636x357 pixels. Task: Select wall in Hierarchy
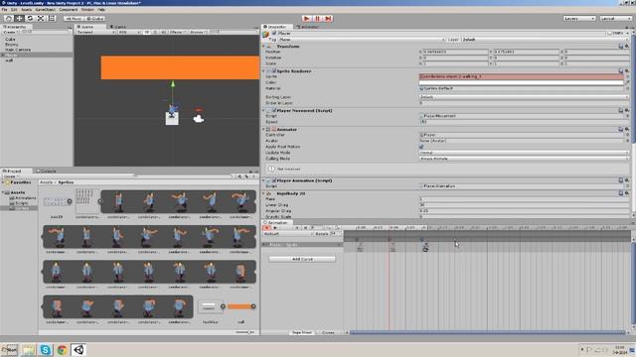point(9,59)
